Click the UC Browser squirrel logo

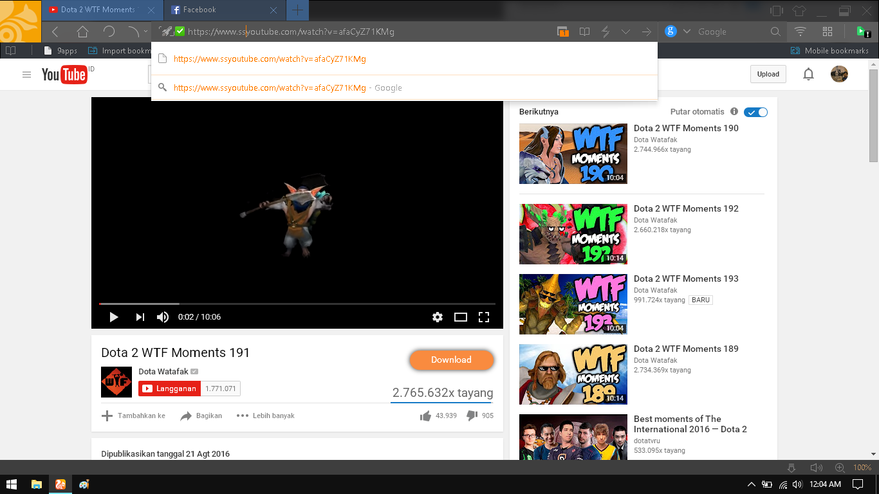click(21, 21)
